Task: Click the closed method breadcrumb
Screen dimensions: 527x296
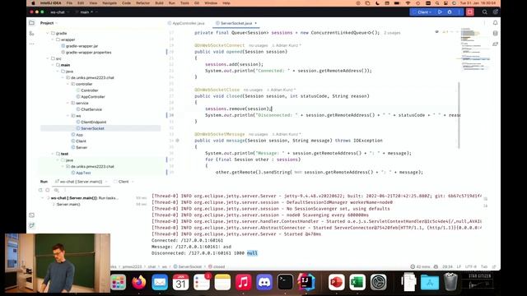Action: [217, 266]
